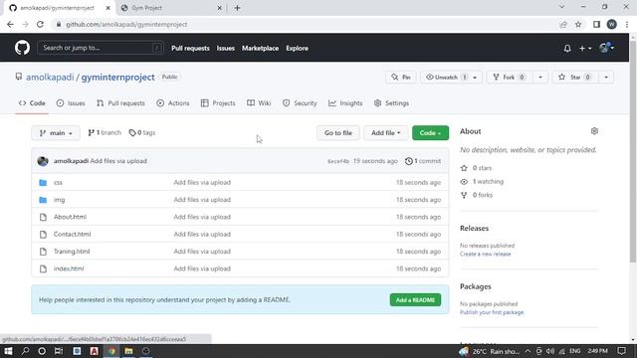Viewport: 637px width, 358px height.
Task: Open the browser side panel icon
Action: pyautogui.click(x=596, y=24)
